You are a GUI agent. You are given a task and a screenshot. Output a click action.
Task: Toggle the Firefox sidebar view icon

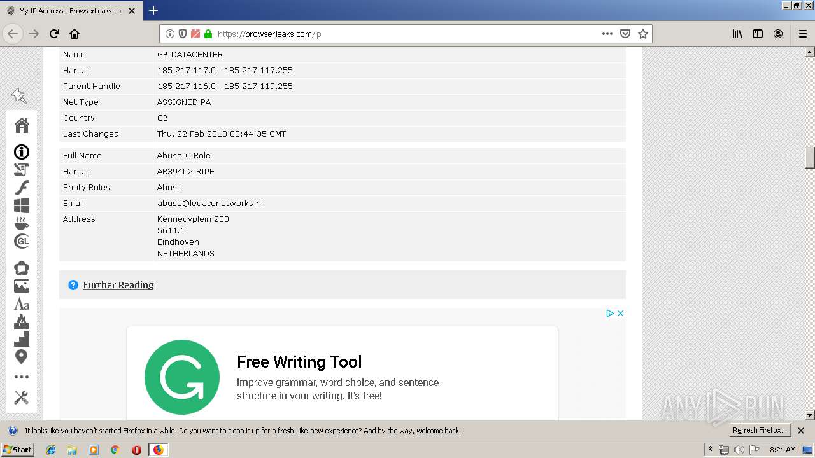click(x=758, y=34)
